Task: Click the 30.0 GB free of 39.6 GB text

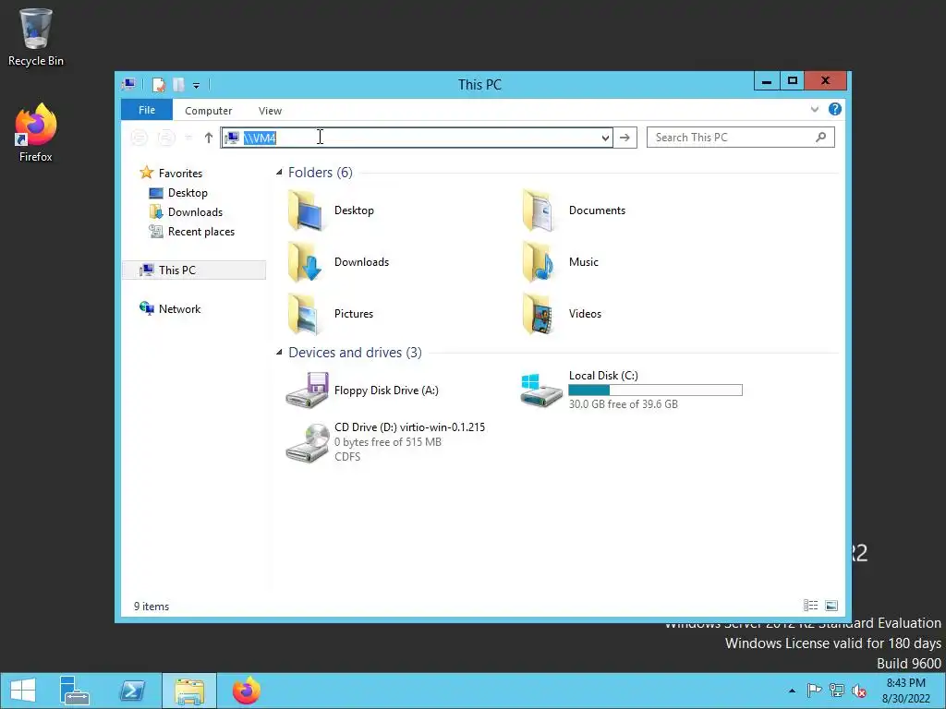Action: pos(624,404)
